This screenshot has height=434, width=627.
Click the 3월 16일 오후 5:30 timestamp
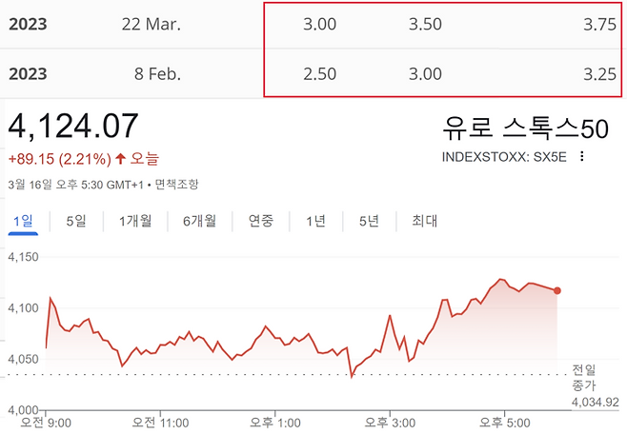click(75, 185)
